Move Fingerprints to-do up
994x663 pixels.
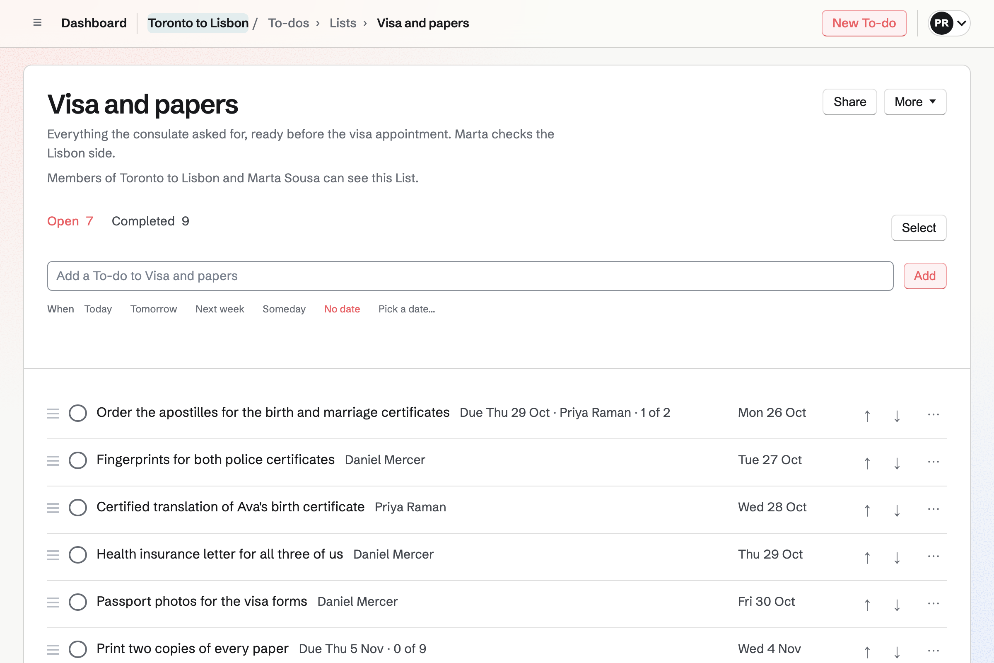[867, 462]
